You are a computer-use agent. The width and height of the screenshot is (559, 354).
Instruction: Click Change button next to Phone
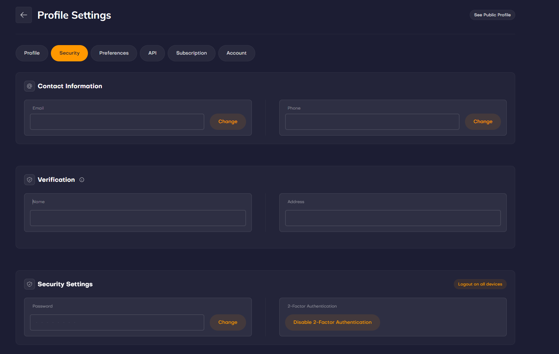[483, 122]
